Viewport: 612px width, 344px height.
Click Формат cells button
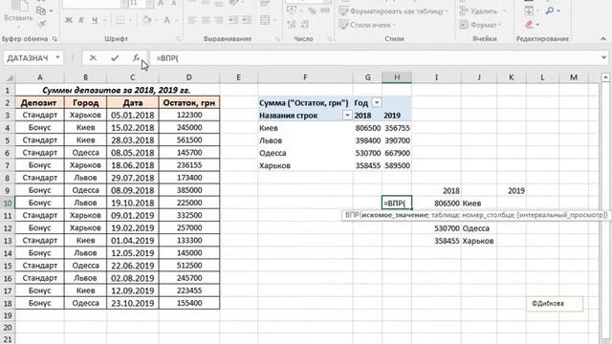coord(480,25)
